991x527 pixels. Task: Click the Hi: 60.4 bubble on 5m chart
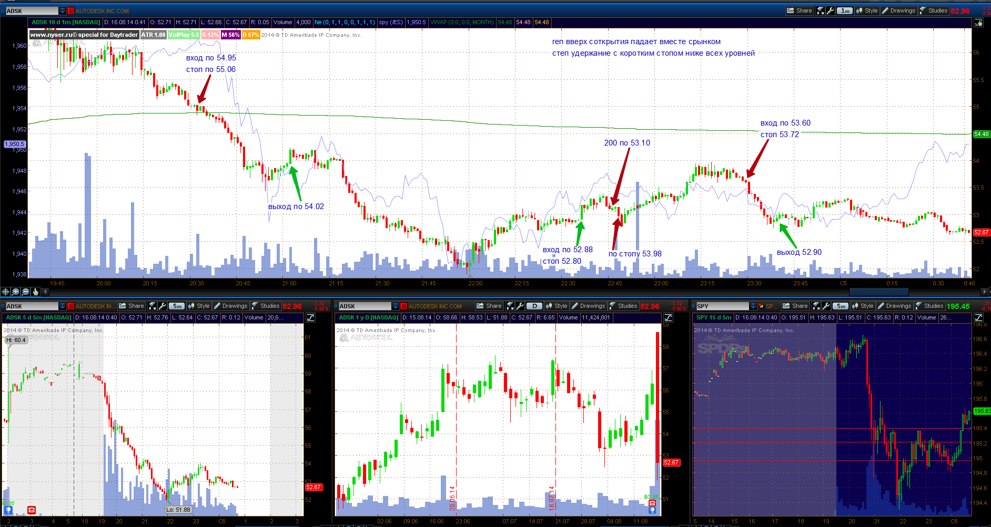16,340
